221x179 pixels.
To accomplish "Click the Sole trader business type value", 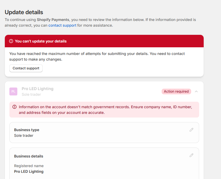I will 24,136.
